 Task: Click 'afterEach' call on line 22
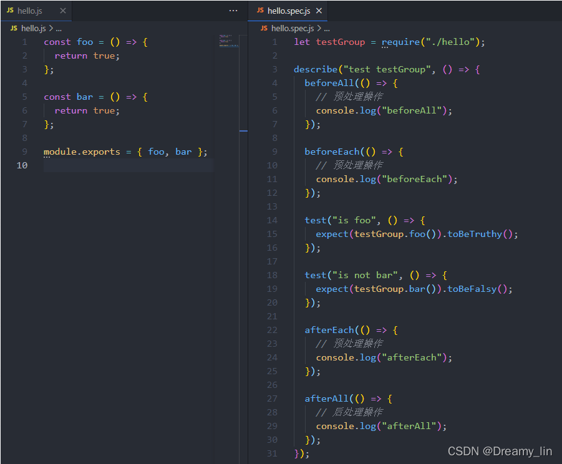pos(329,330)
